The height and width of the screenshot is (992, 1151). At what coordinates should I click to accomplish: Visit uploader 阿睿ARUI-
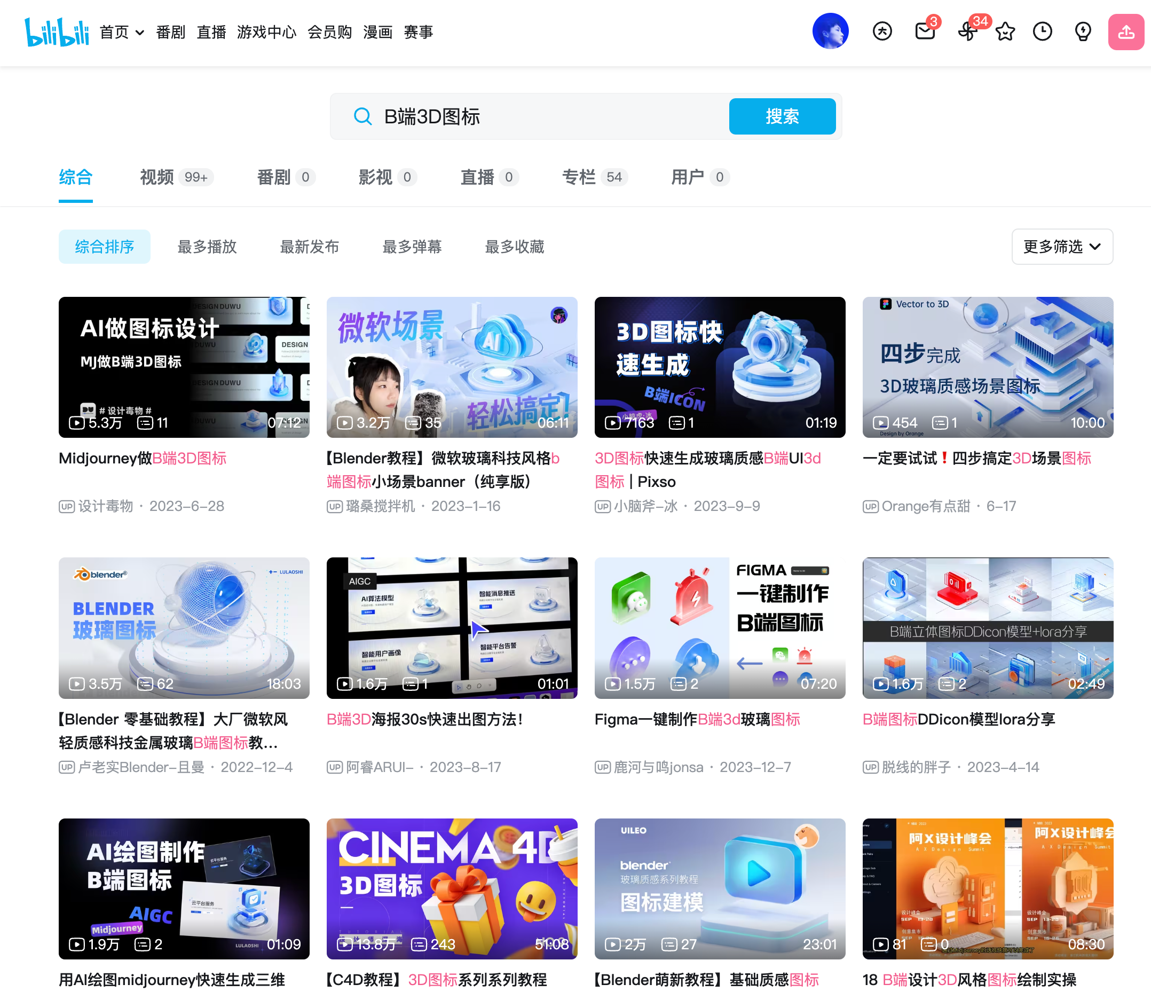380,767
